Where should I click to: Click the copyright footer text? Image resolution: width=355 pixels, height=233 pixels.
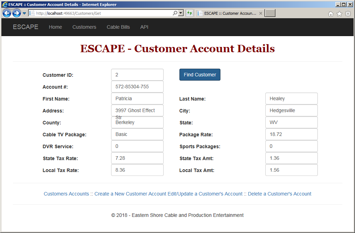coord(177,215)
